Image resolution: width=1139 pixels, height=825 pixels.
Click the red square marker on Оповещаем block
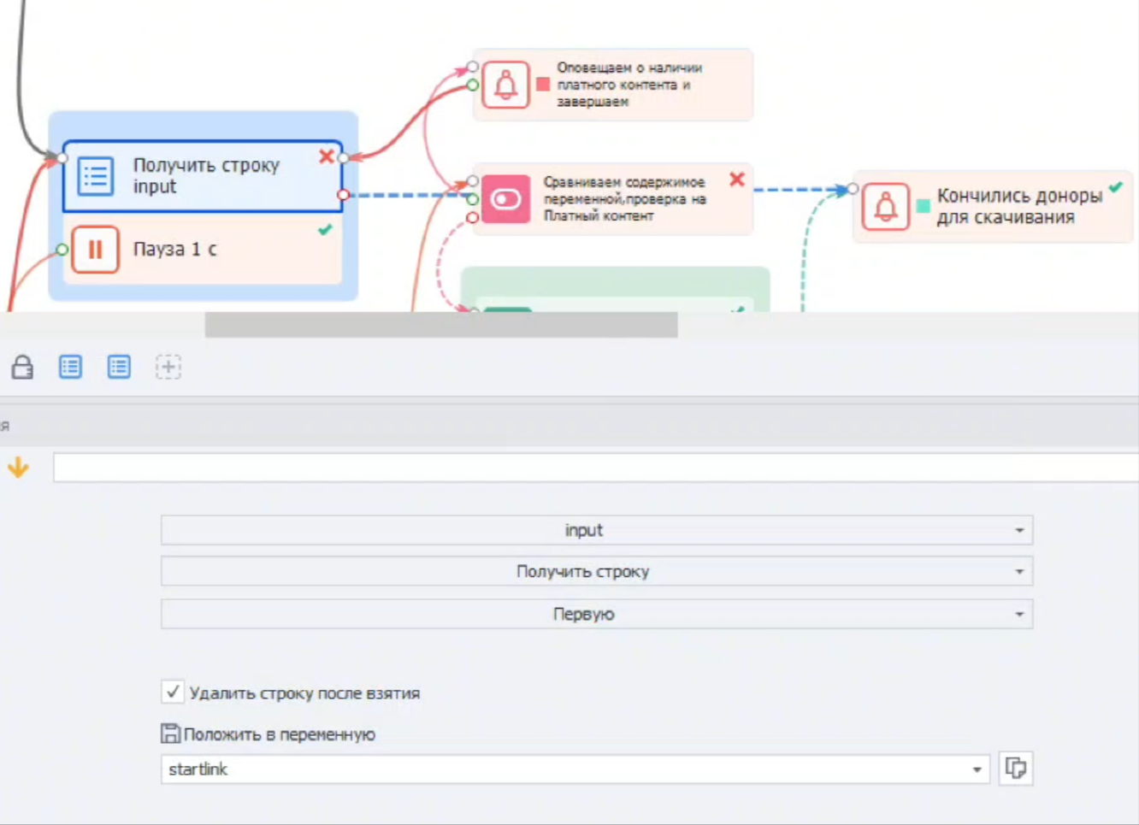543,85
